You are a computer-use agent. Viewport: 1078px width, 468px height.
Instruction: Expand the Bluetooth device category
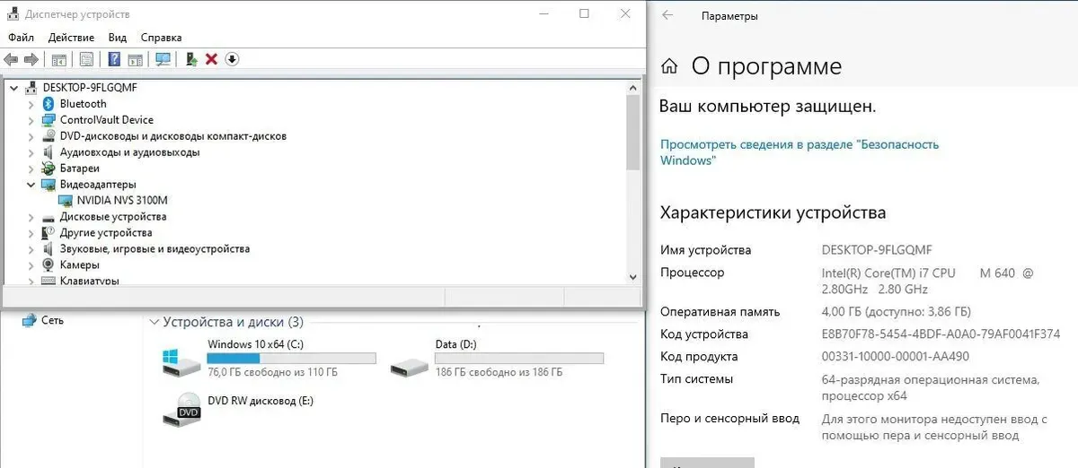pos(31,104)
